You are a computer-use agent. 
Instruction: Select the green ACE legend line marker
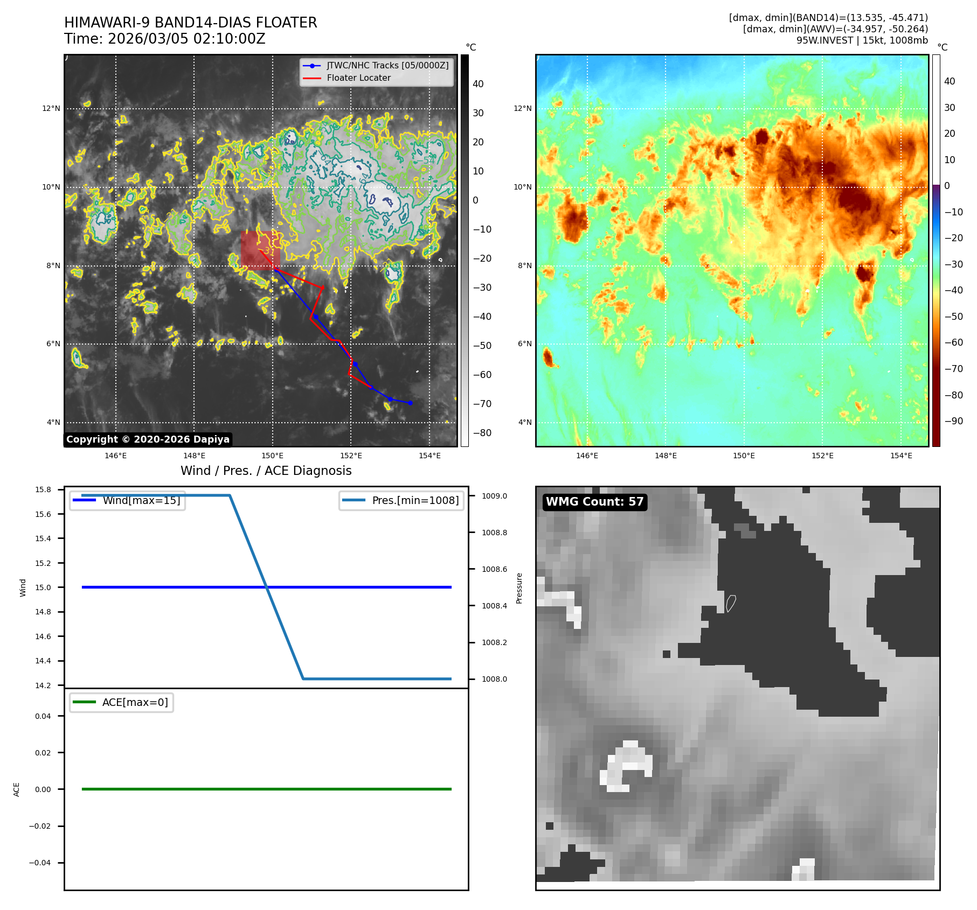click(x=84, y=702)
